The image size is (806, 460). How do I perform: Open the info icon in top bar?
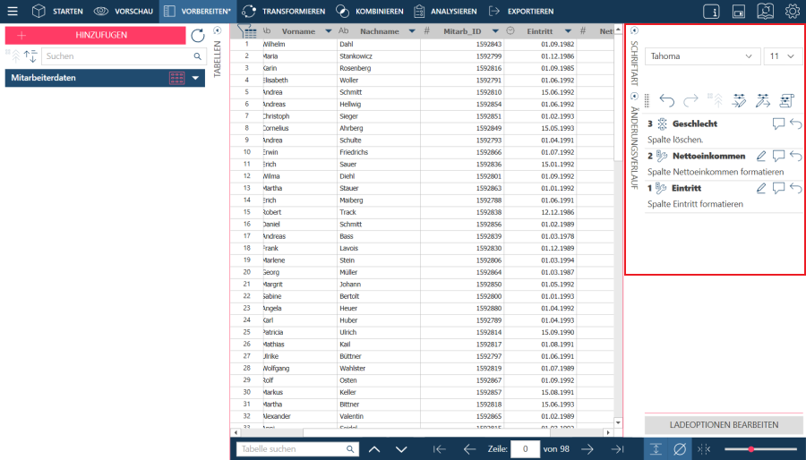click(711, 12)
